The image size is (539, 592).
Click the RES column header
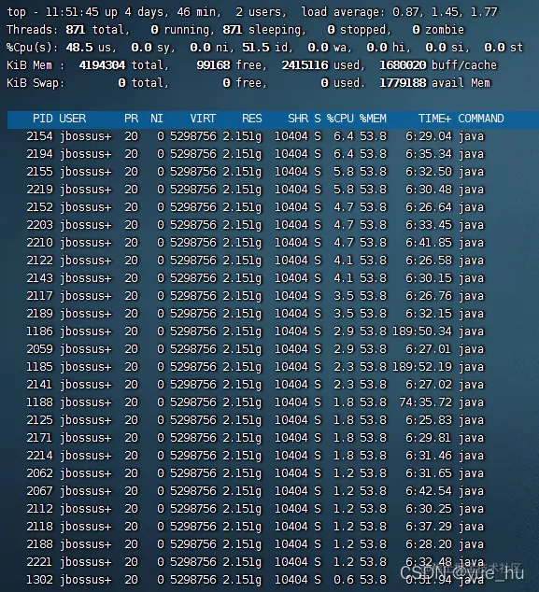click(x=252, y=119)
